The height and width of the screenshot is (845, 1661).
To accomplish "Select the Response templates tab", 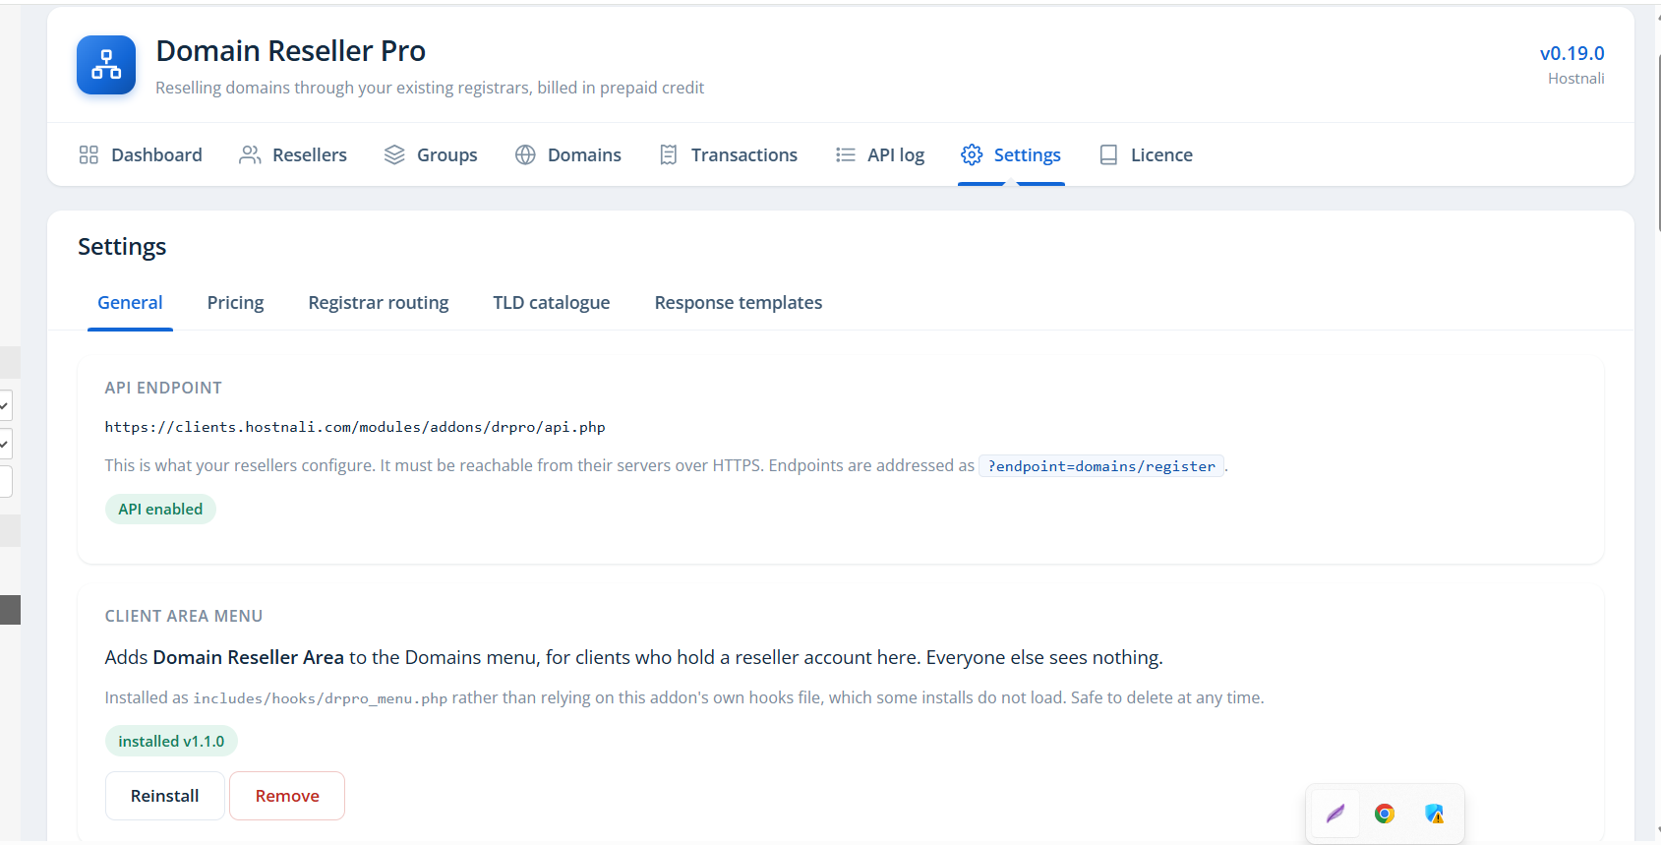I will click(x=739, y=303).
